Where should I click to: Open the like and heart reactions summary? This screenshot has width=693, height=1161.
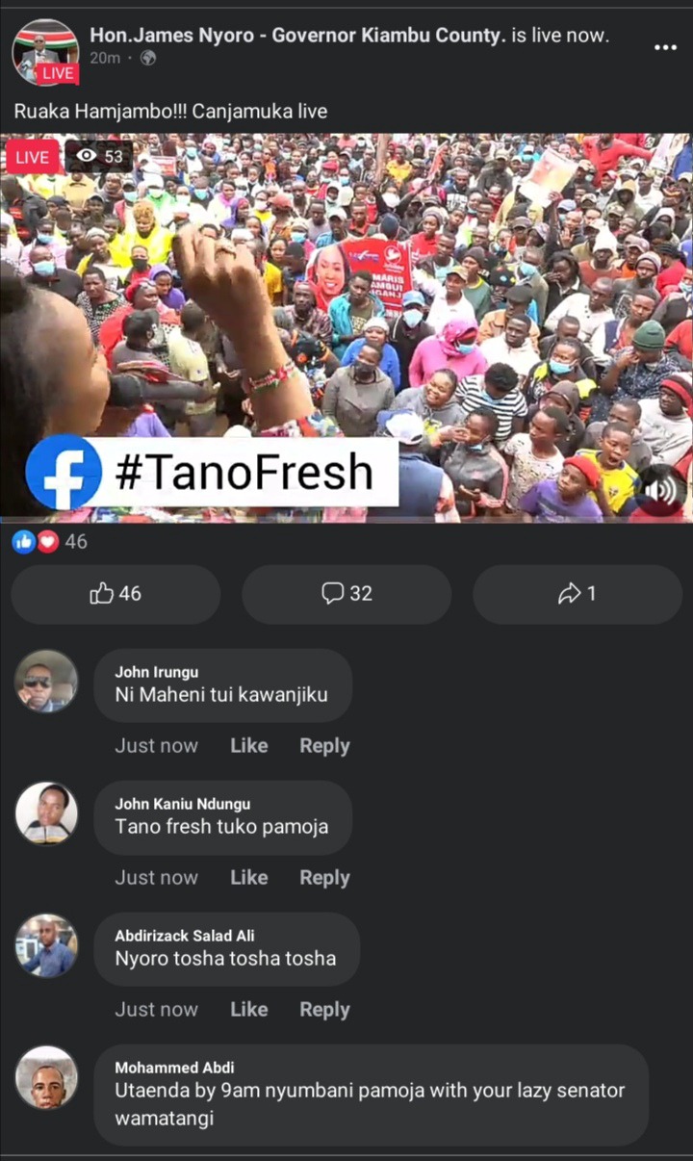(x=49, y=542)
